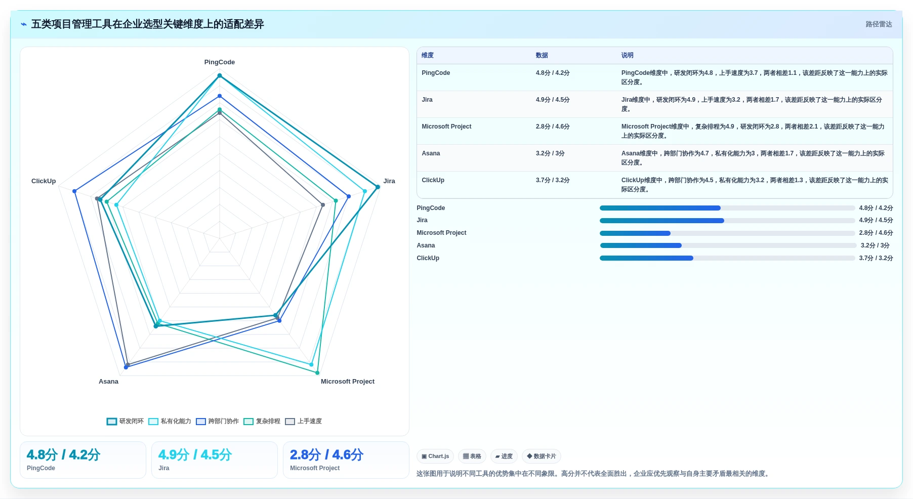Click the 研发闭环 legend color box
Viewport: 913px width, 499px height.
coord(112,422)
